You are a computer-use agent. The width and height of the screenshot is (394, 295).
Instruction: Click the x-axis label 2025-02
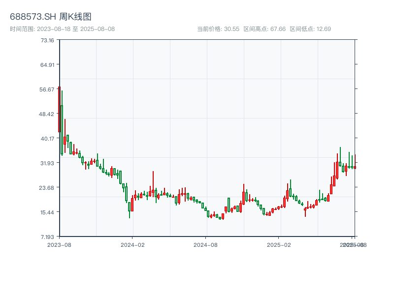[x=279, y=245]
